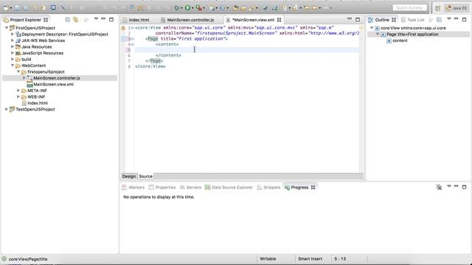The image size is (472, 265).
Task: Click the Collapse All icon in Outline
Action: 440,20
